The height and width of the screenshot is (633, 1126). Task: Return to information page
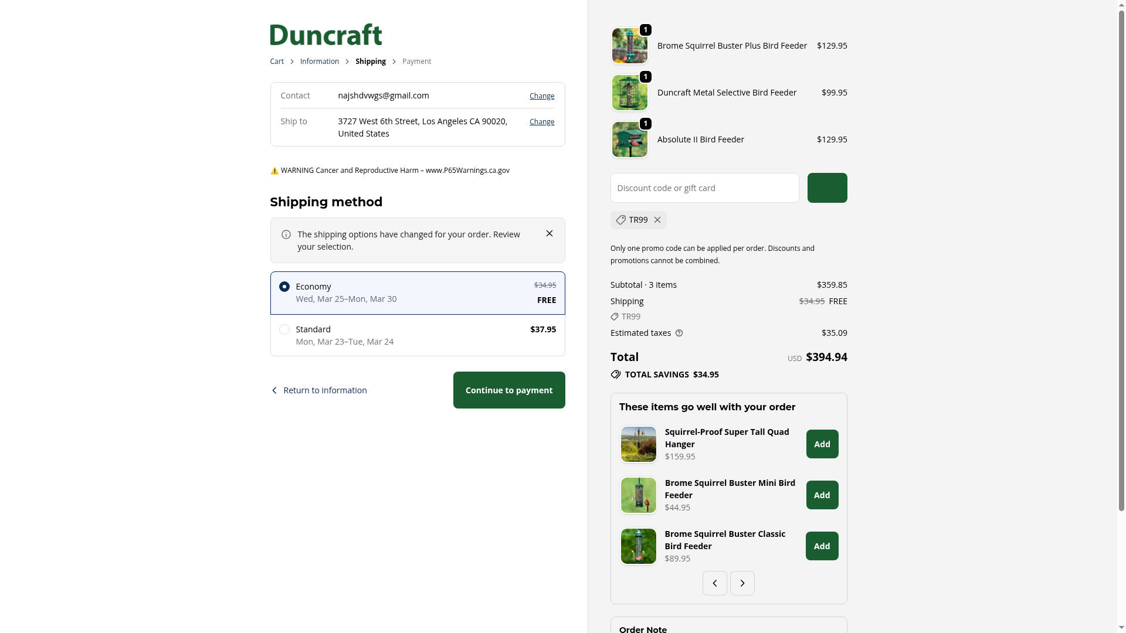(x=318, y=390)
